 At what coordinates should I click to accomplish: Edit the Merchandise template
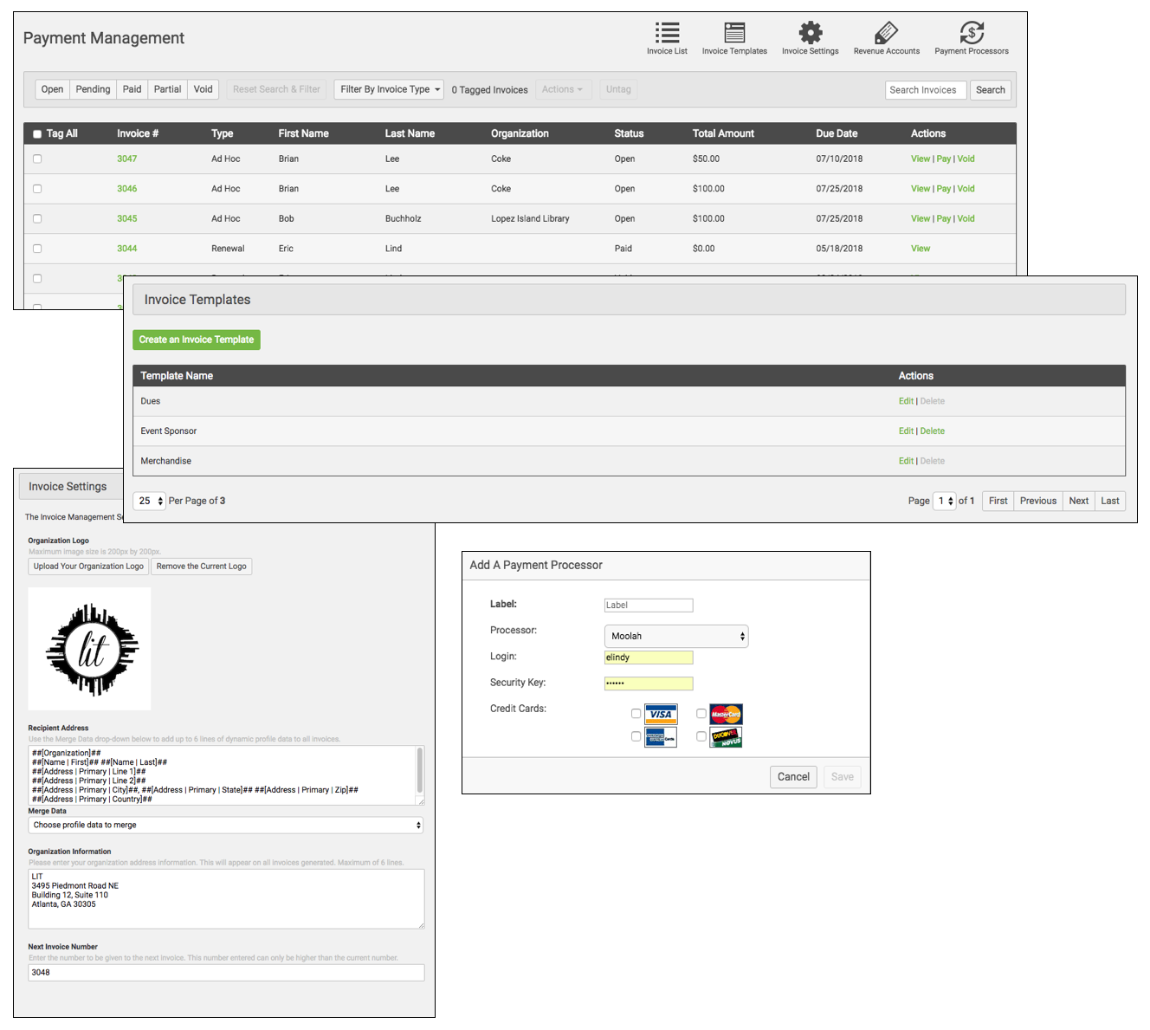906,461
